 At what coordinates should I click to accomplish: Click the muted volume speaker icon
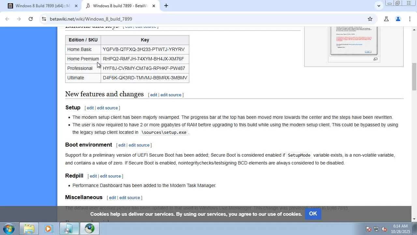(x=384, y=229)
